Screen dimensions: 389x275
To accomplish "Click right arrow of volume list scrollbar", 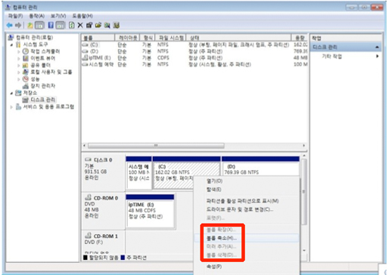I will coord(304,146).
